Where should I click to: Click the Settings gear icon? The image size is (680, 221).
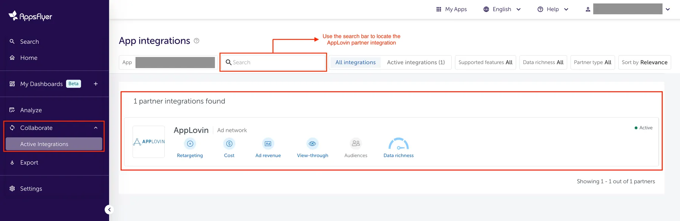[x=12, y=189]
